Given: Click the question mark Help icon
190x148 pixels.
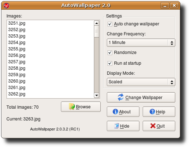Looking at the screenshot, I should click(x=152, y=112).
